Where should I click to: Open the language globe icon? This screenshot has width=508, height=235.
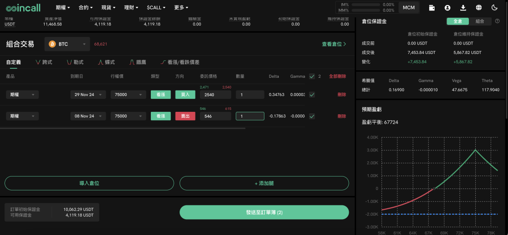pos(479,7)
